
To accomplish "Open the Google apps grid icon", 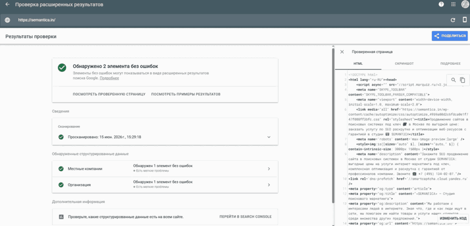I will pos(453,4).
